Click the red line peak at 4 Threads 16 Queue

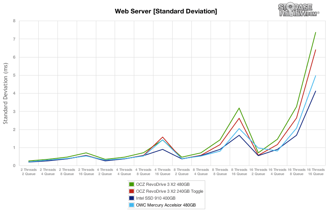(x=163, y=137)
